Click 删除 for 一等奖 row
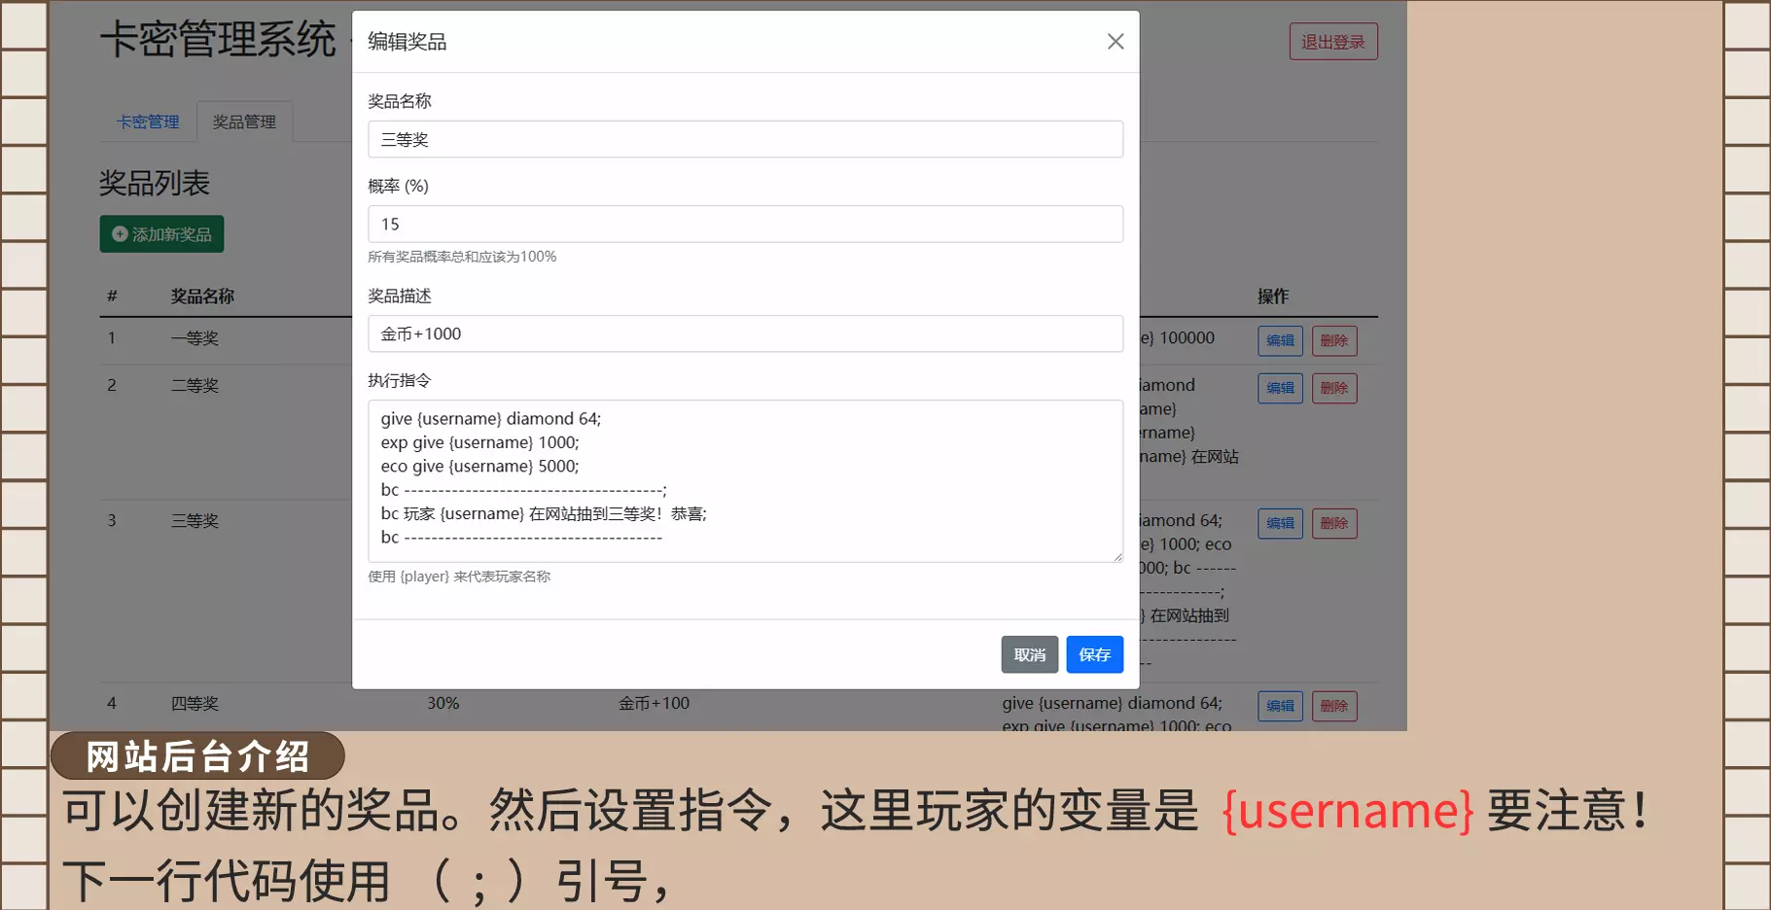This screenshot has width=1771, height=910. coord(1334,340)
